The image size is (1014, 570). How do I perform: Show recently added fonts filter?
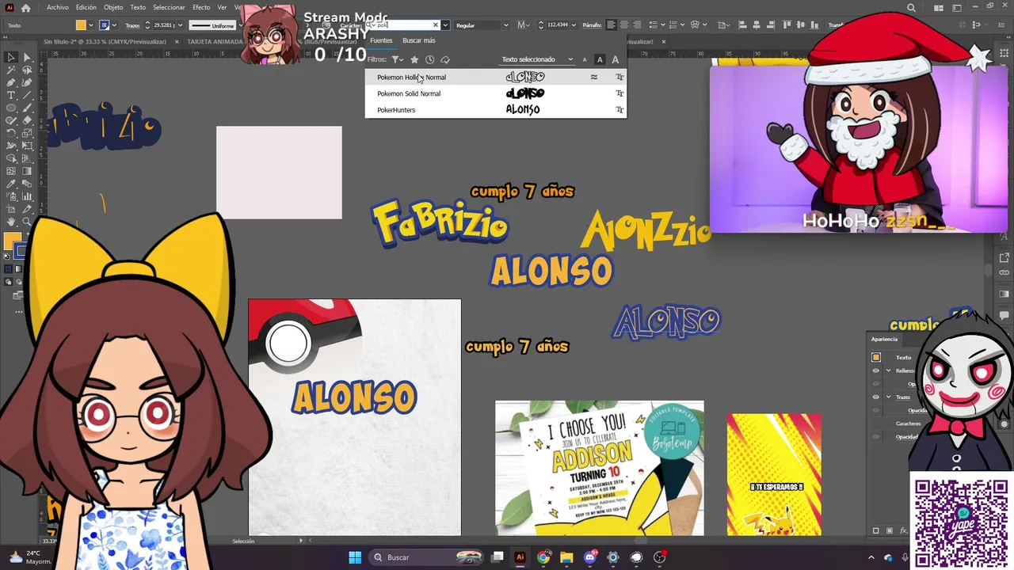click(429, 59)
